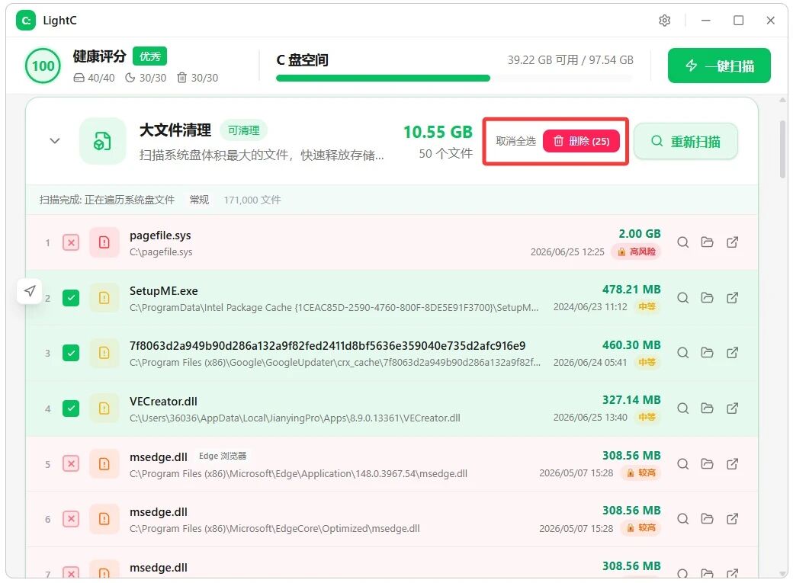The image size is (793, 583).
Task: Open folder of Edge Application msedge.dll
Action: (x=707, y=463)
